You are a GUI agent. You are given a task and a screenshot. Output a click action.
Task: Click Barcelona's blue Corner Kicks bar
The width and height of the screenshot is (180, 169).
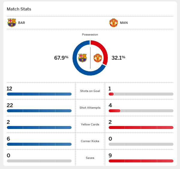tap(39, 144)
